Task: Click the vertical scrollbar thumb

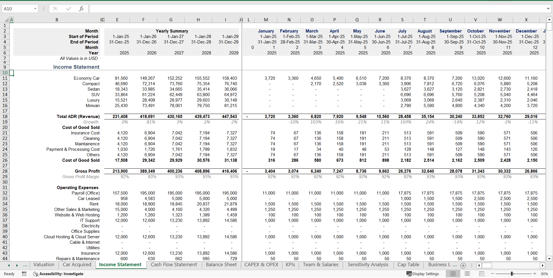Action: [x=549, y=26]
